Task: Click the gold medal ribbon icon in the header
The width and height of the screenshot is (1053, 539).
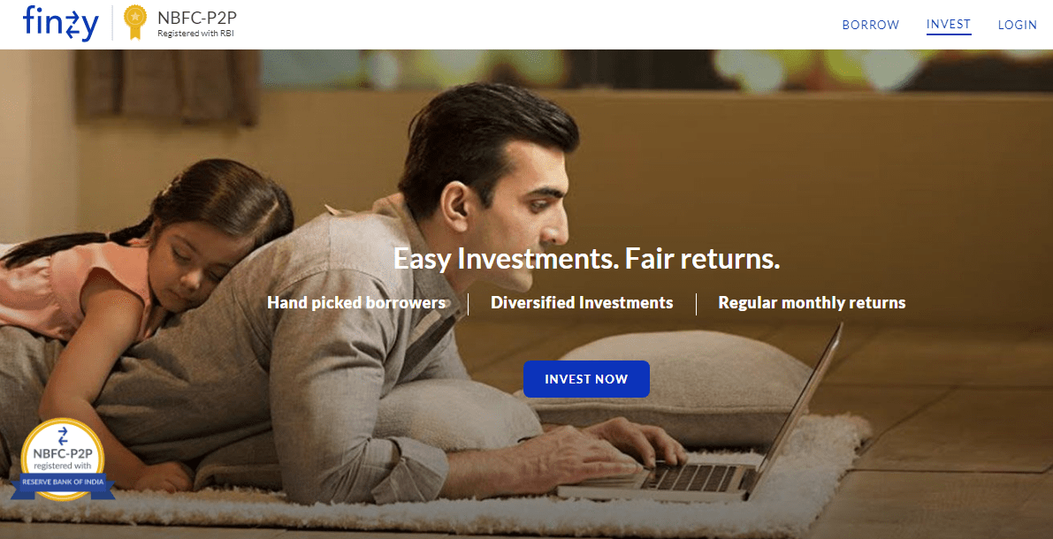Action: [135, 22]
